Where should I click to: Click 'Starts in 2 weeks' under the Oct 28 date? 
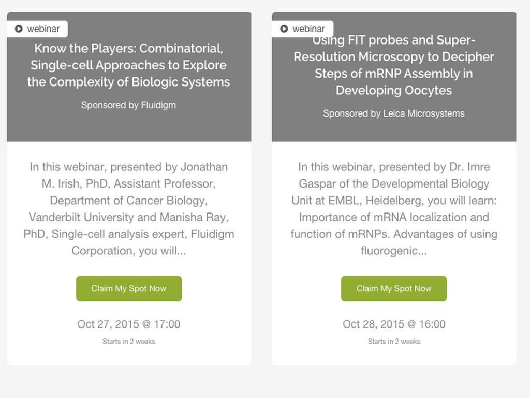[x=394, y=342]
